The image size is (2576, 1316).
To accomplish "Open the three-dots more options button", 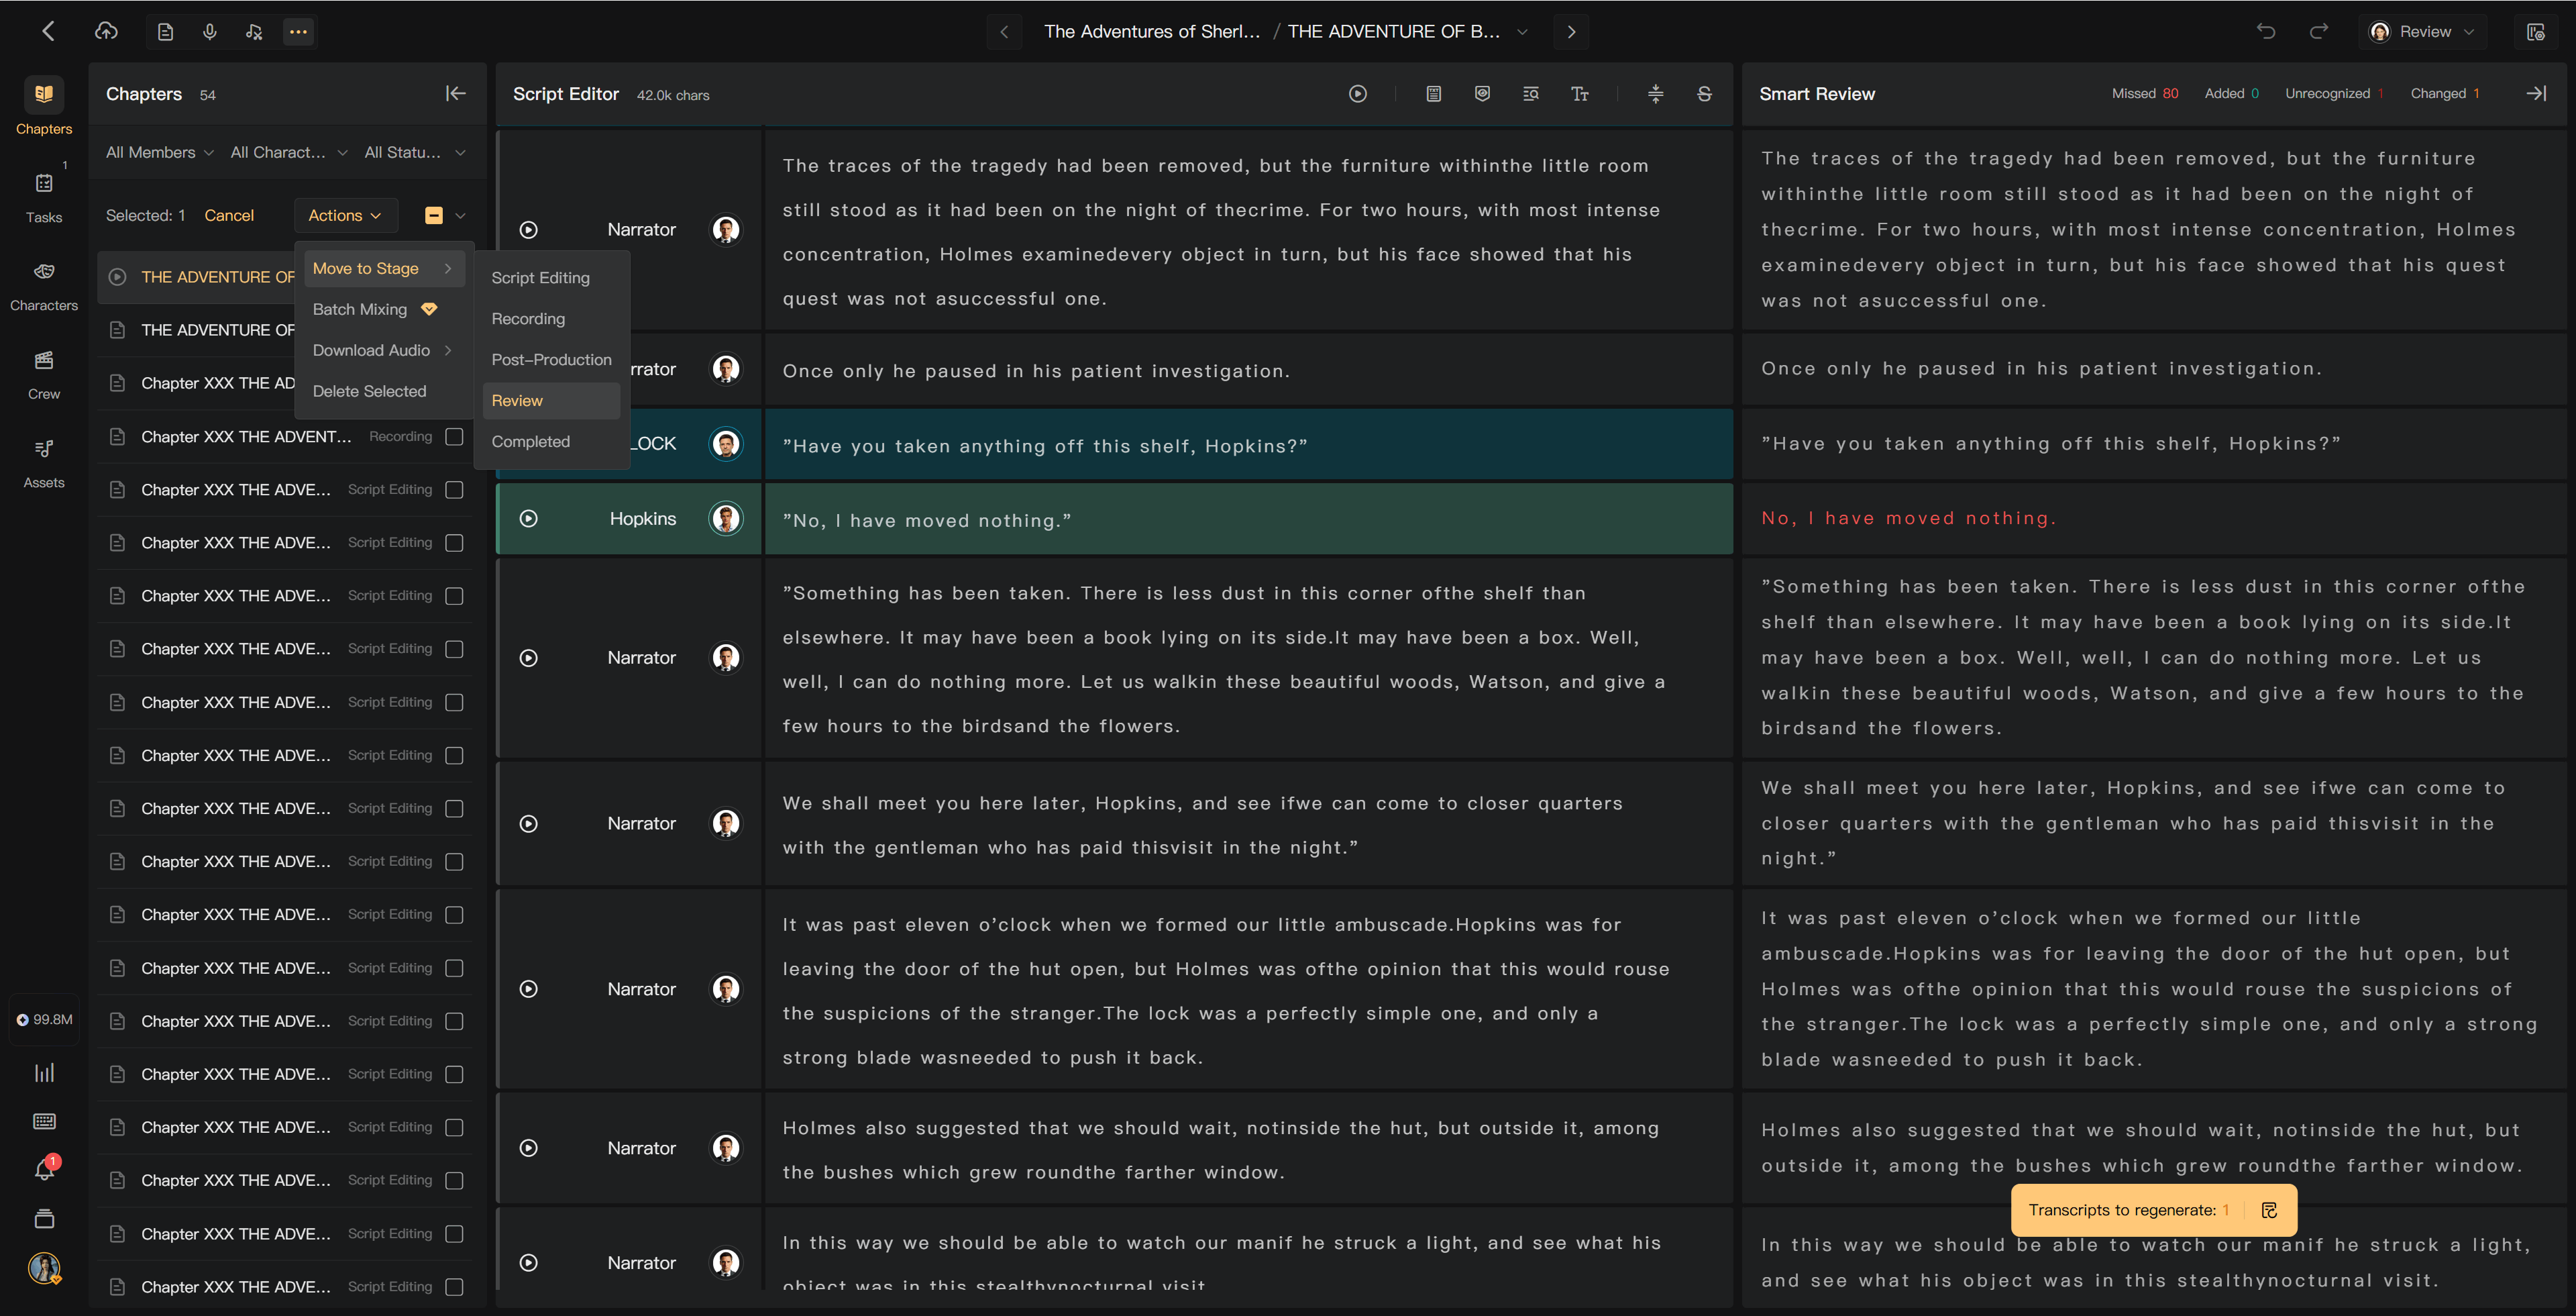I will [x=298, y=32].
